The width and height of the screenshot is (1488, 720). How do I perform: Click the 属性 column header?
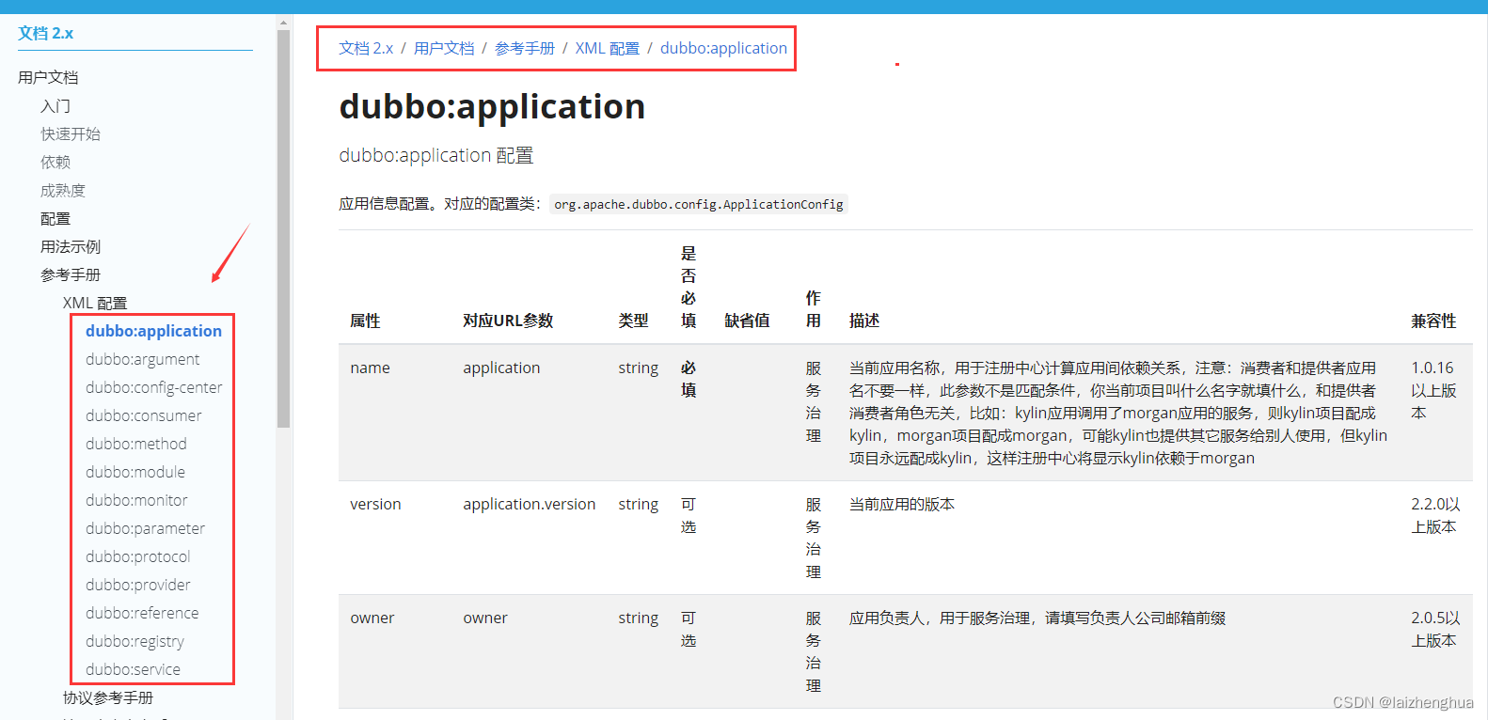[x=365, y=321]
